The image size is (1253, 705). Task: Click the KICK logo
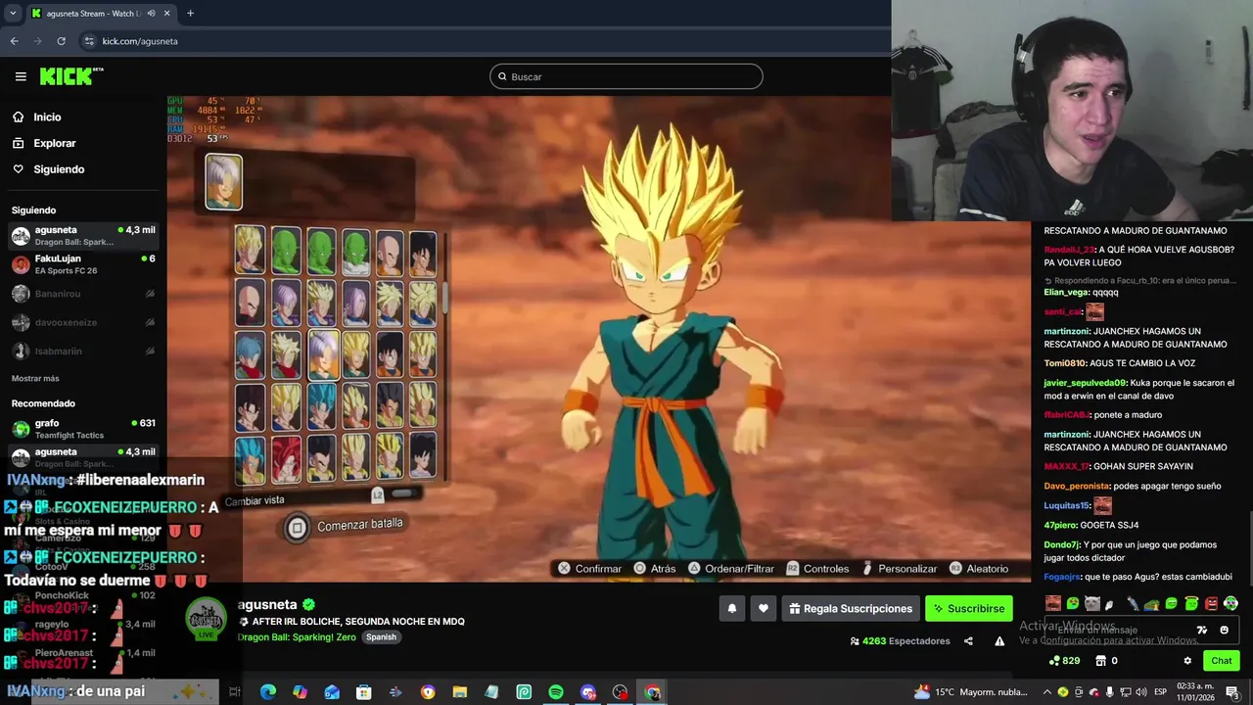coord(71,76)
